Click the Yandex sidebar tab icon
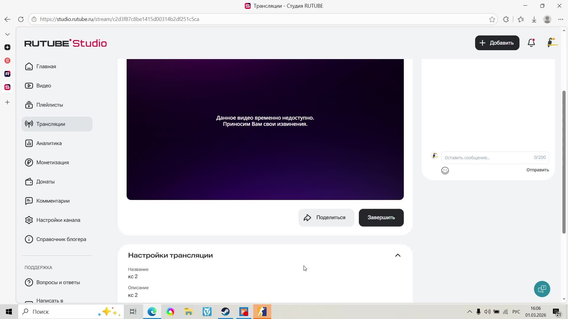 [x=7, y=61]
